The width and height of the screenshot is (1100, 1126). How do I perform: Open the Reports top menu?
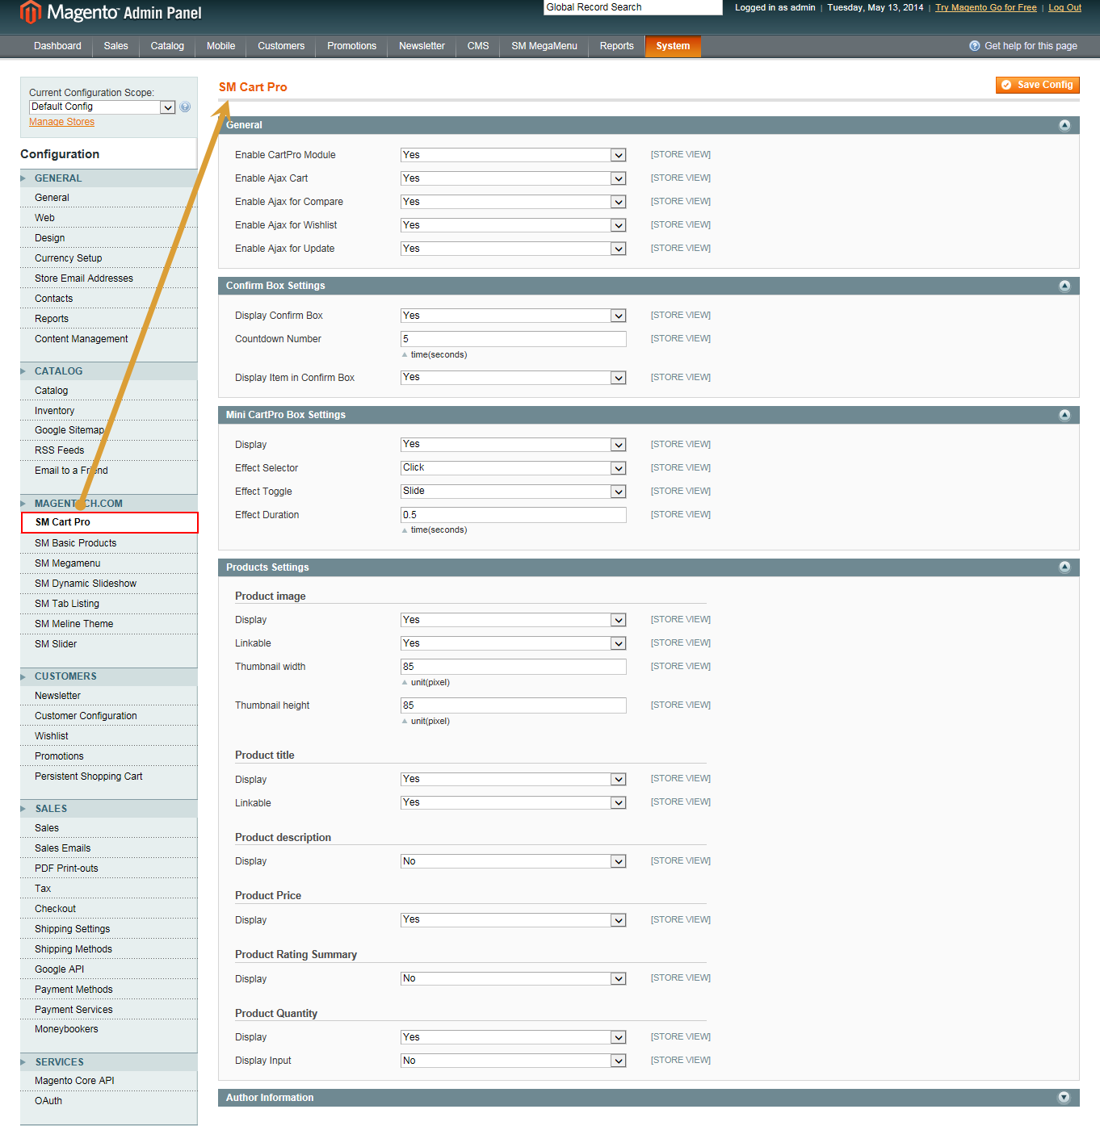point(616,46)
